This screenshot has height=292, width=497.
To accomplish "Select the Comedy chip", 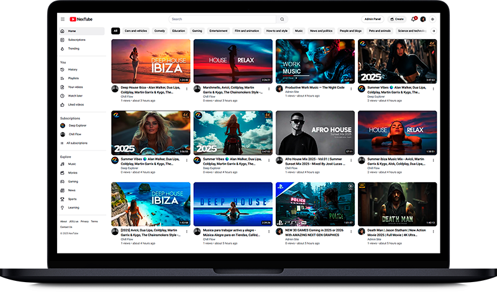I will [160, 31].
